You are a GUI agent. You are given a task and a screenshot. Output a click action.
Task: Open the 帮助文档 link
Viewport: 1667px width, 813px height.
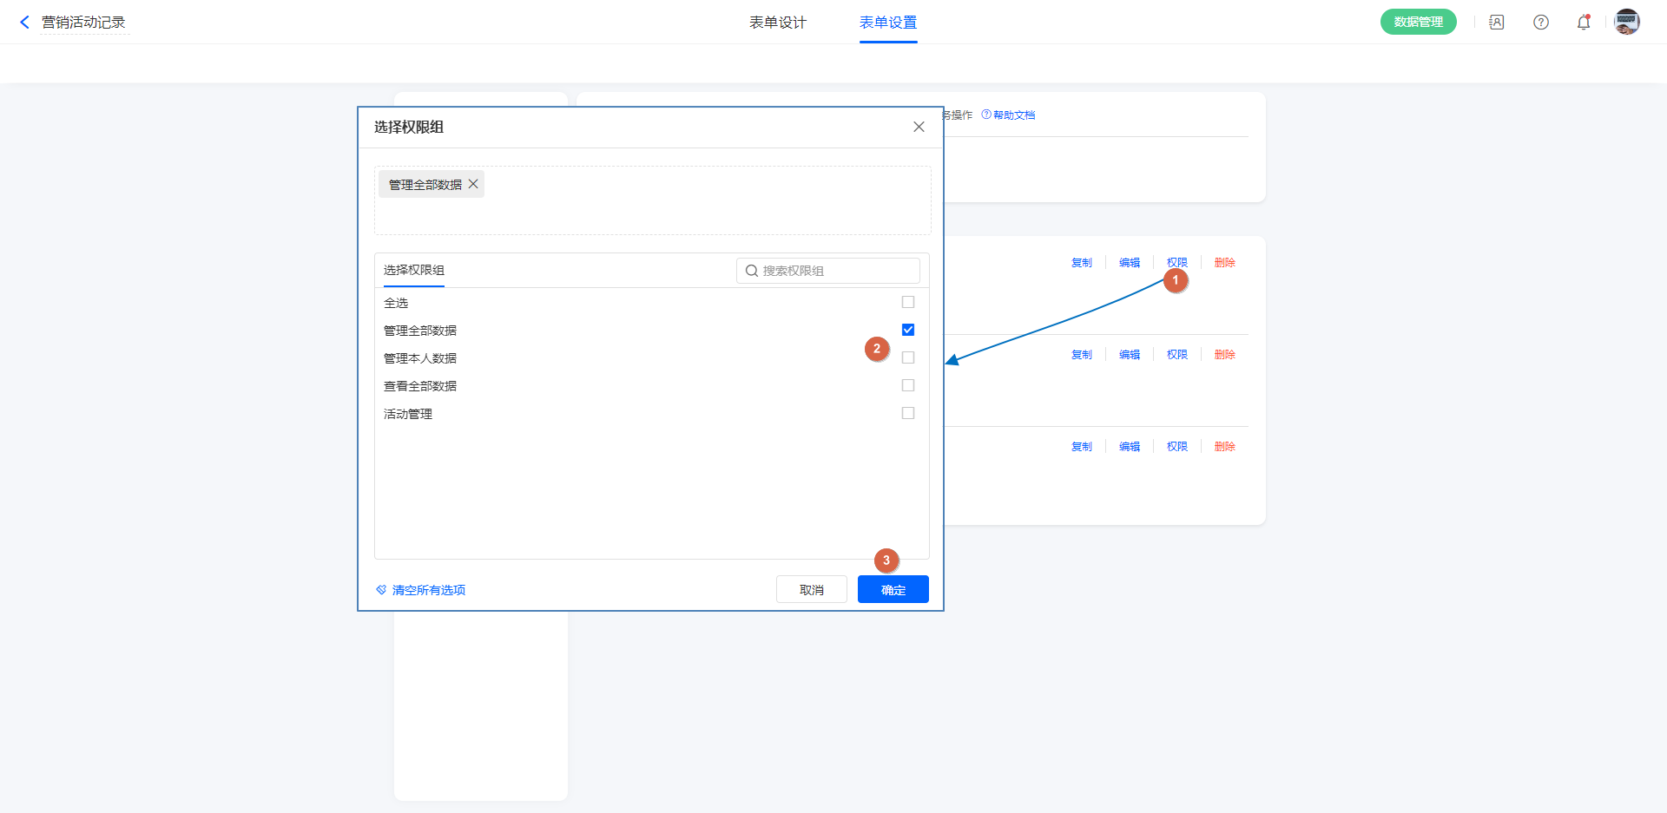pyautogui.click(x=1013, y=115)
